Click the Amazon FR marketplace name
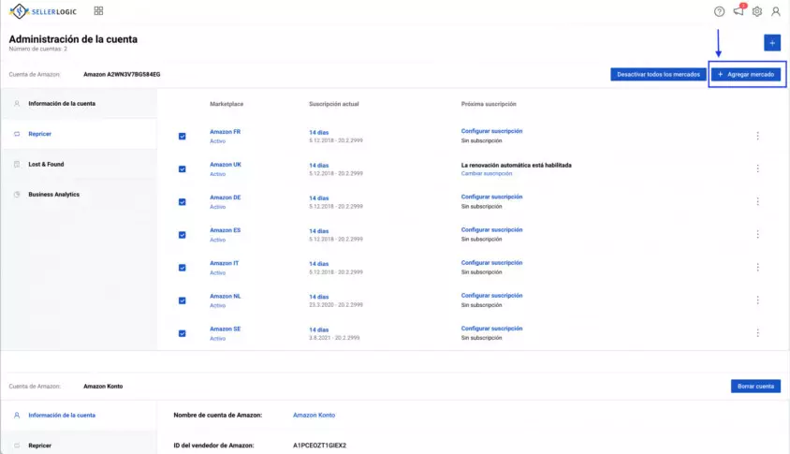The image size is (790, 454). 225,132
